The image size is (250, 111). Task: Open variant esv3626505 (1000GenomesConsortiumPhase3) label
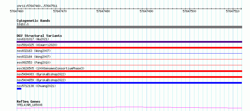tap(51, 68)
